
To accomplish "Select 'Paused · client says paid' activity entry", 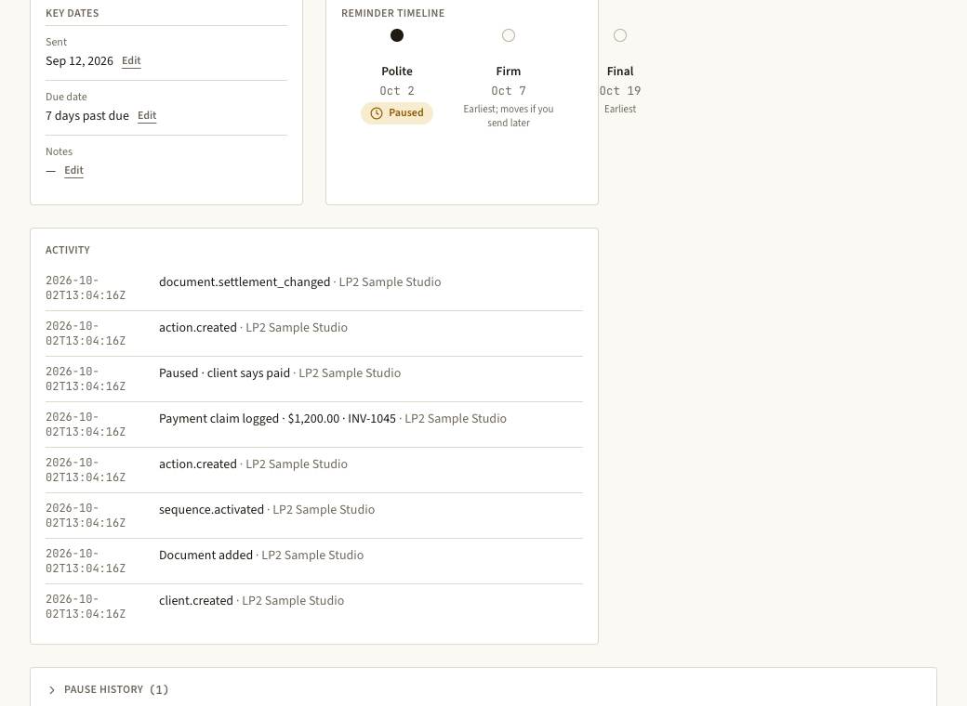I will click(314, 380).
